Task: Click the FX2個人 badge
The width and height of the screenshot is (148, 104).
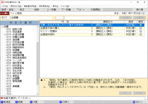Action: (x=5, y=13)
